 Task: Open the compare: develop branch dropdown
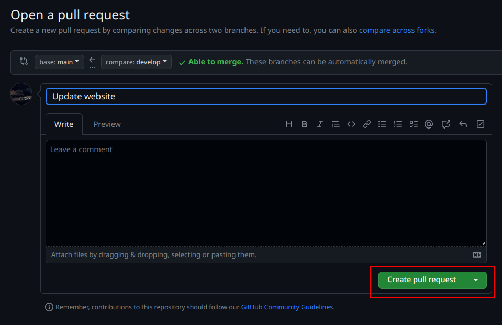[x=136, y=62]
